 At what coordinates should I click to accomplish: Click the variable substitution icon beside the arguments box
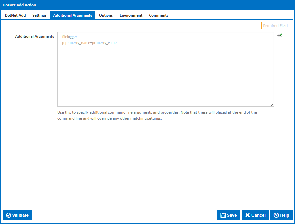pyautogui.click(x=280, y=35)
